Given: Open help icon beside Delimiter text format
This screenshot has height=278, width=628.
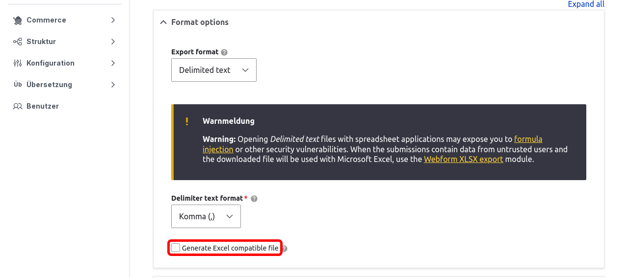Looking at the screenshot, I should coord(254,199).
